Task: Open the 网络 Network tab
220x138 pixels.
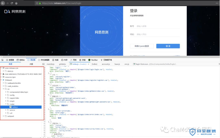Action: [73, 60]
